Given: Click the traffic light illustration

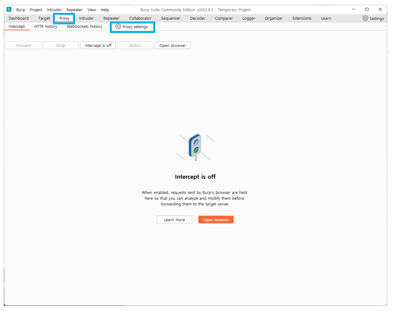Looking at the screenshot, I should (195, 148).
